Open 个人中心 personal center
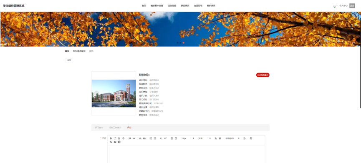This screenshot has width=361, height=163. click(x=343, y=6)
